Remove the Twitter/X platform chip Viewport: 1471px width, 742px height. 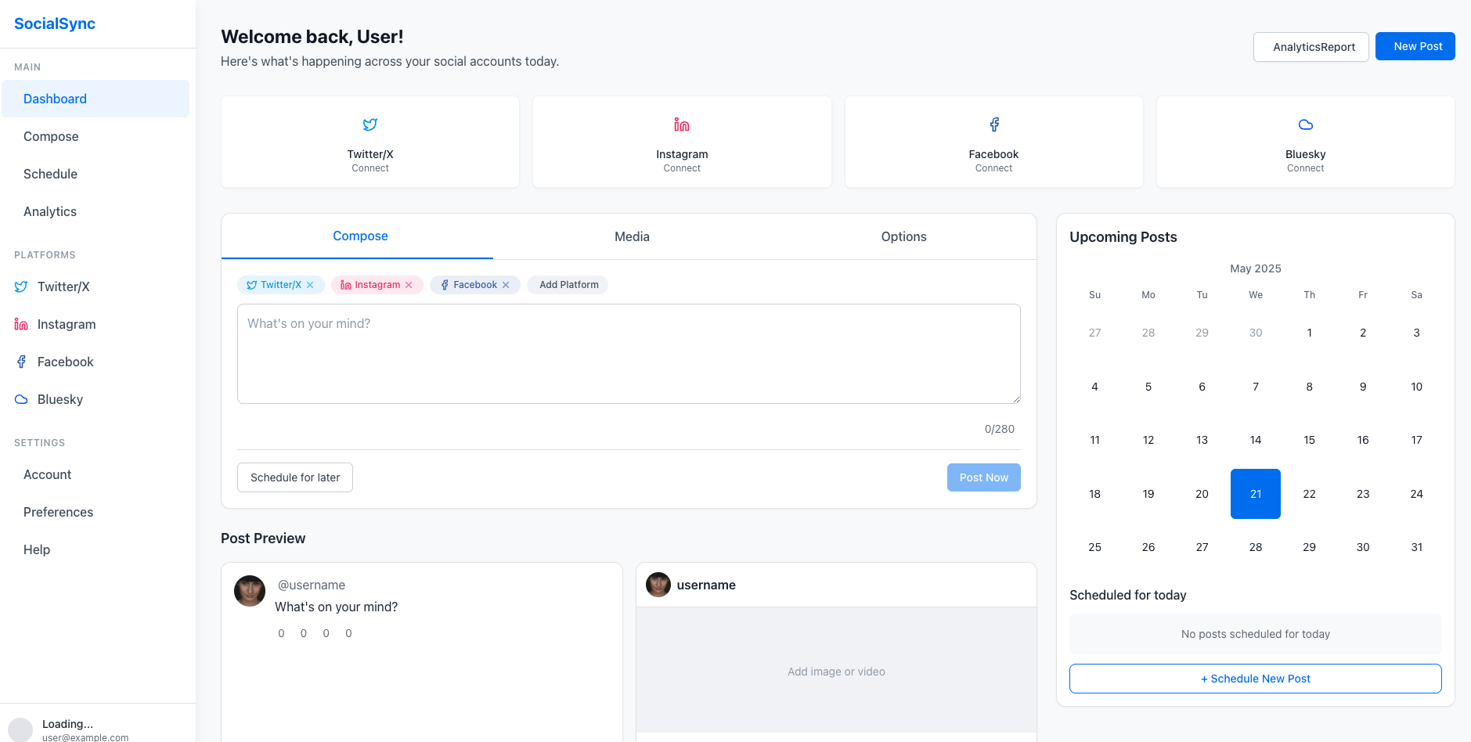tap(311, 284)
